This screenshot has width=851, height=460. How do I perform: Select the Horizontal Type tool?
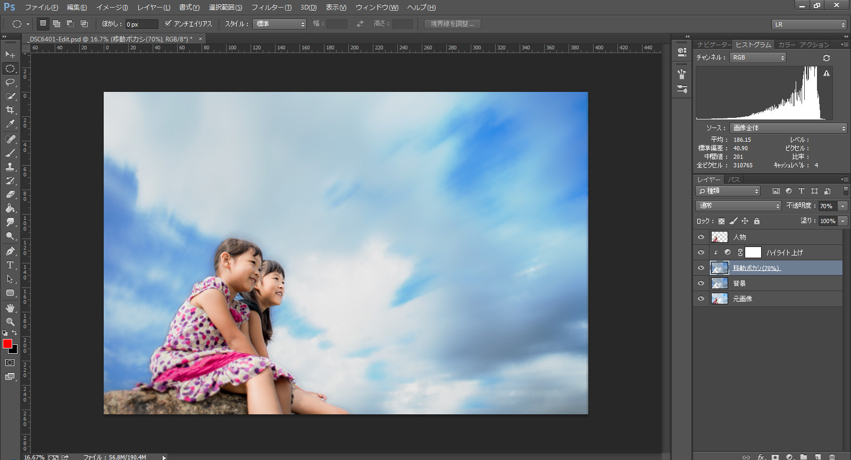coord(10,265)
